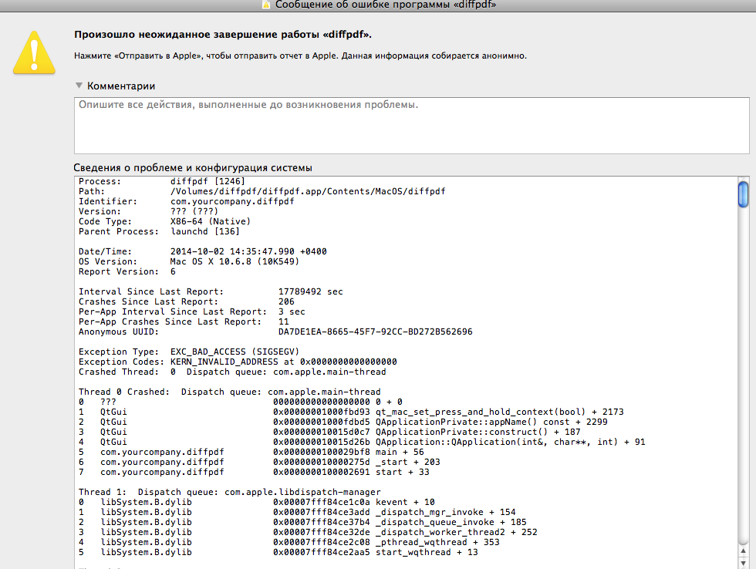Click the '_start + 203' frame line
The height and width of the screenshot is (569, 756).
pyautogui.click(x=259, y=462)
